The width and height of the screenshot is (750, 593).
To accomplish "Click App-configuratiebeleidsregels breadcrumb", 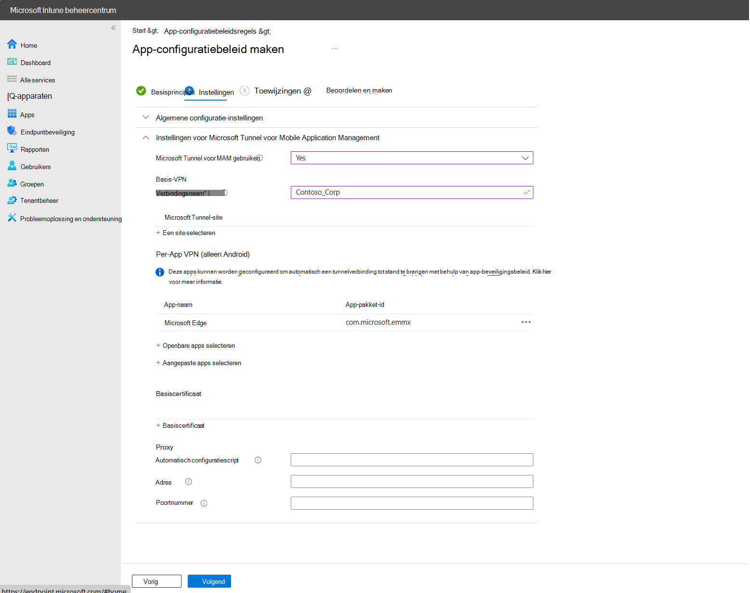I will tap(218, 31).
